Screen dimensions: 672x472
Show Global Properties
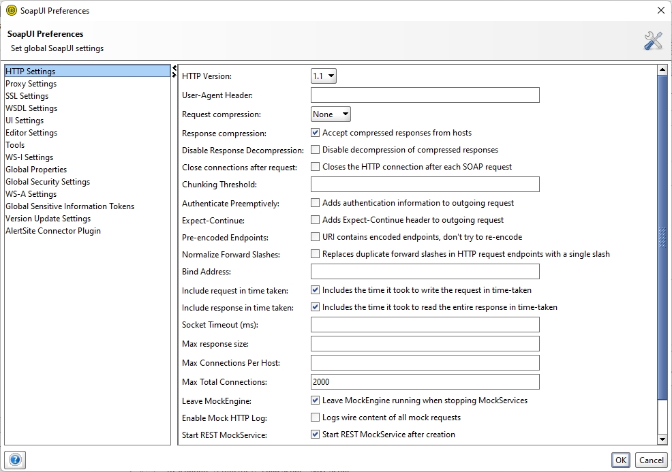(x=87, y=170)
